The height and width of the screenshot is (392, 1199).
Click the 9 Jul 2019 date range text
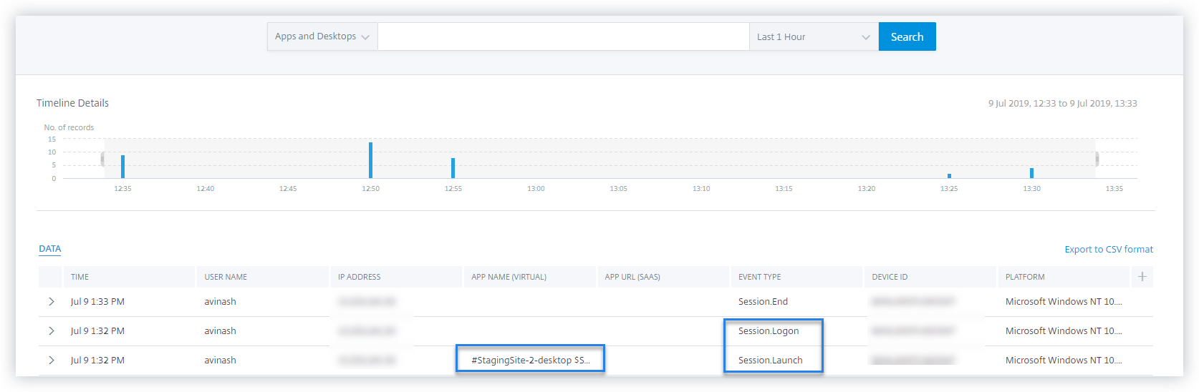(x=1063, y=104)
